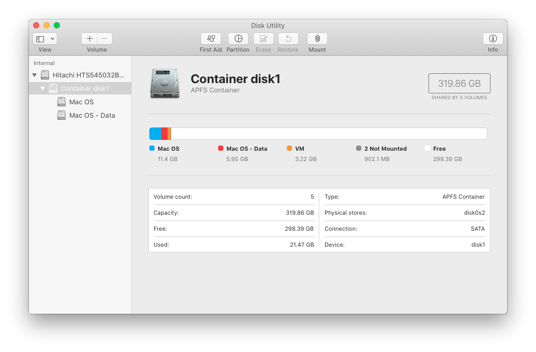Click the Erase toolbar icon
Screen dimensions: 536x352
(x=263, y=39)
